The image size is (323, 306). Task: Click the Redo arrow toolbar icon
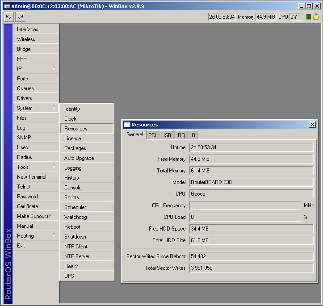pos(20,17)
